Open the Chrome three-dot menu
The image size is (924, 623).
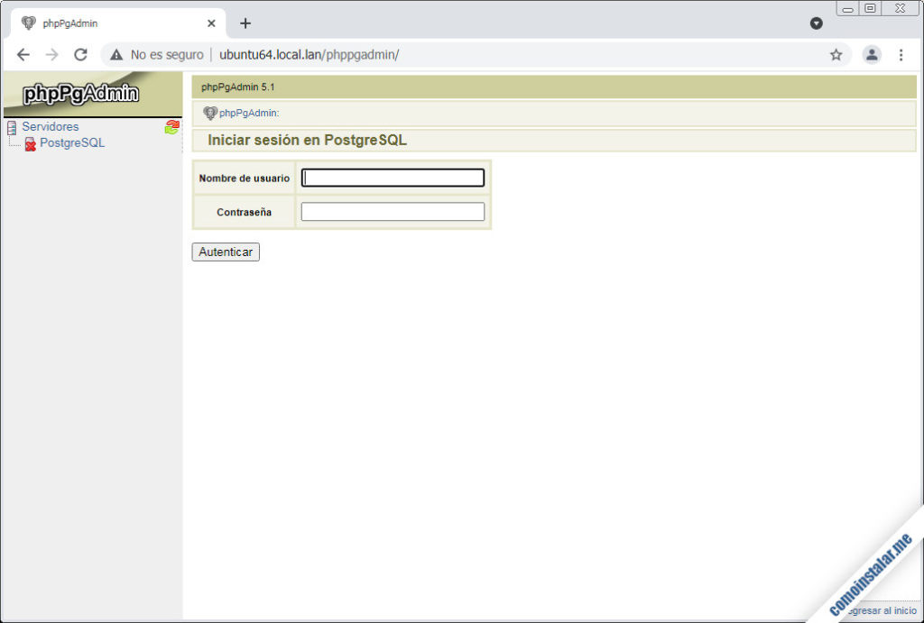[x=901, y=55]
